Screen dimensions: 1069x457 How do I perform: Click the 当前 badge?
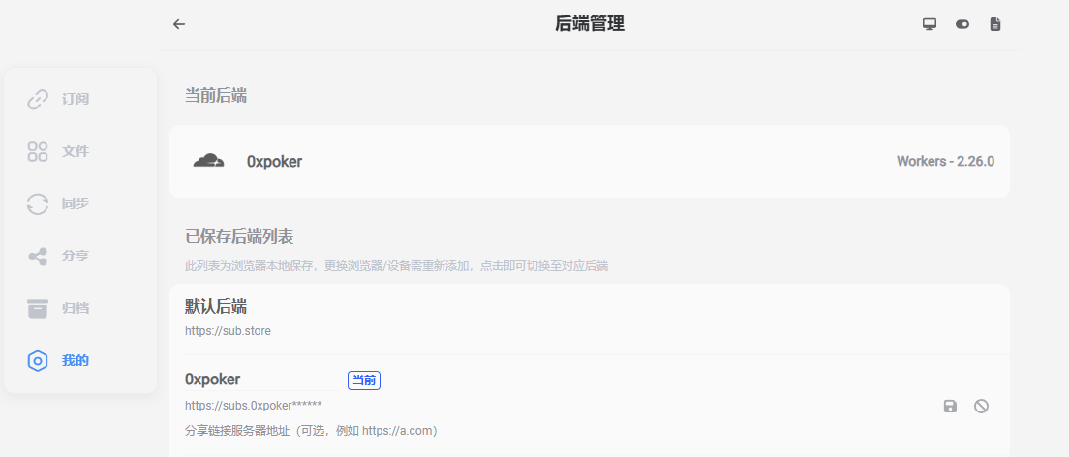(364, 381)
